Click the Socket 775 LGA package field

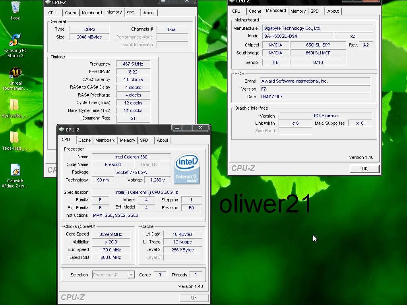point(131,172)
